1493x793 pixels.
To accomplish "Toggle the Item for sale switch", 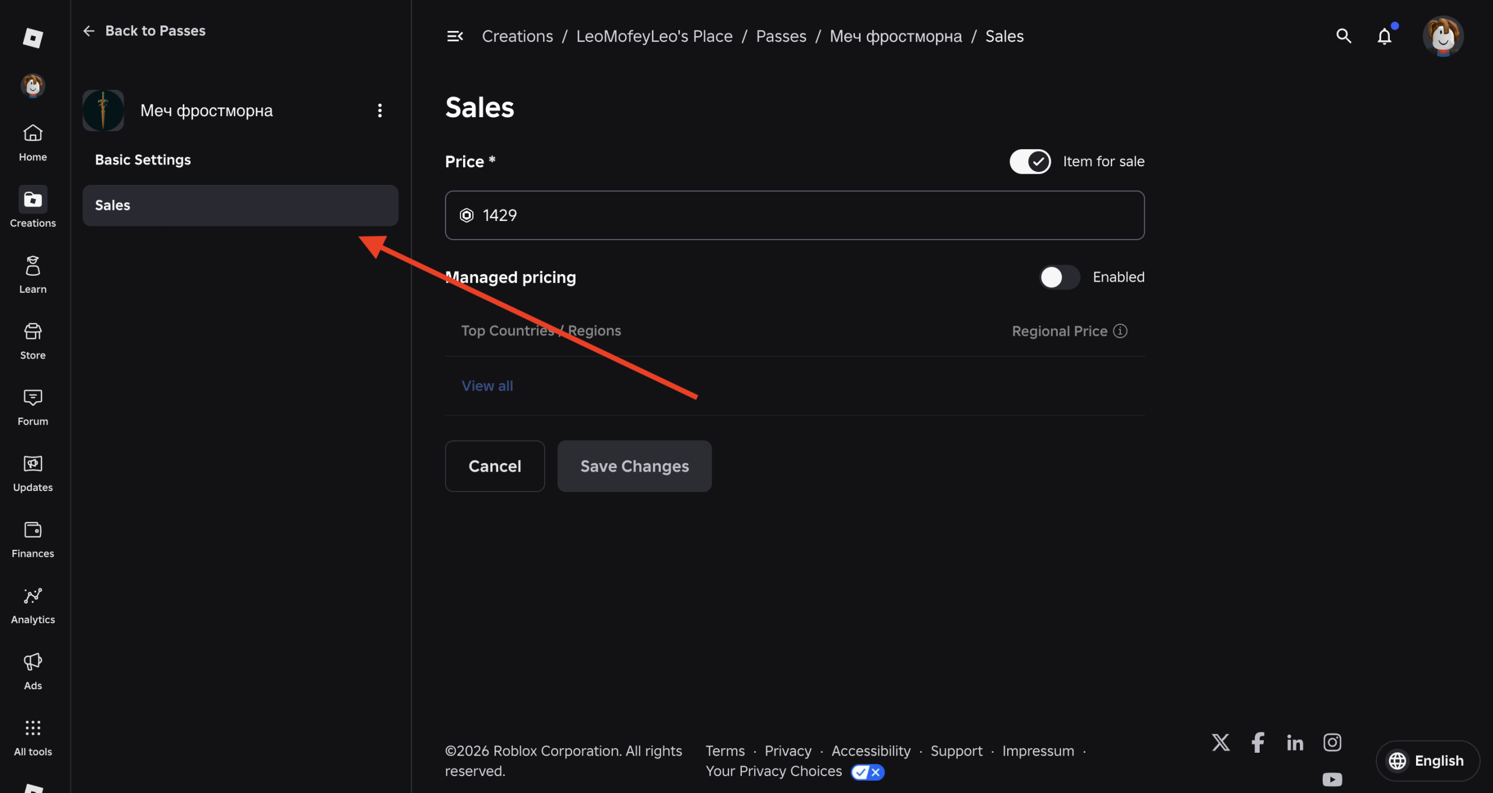I will [1030, 162].
